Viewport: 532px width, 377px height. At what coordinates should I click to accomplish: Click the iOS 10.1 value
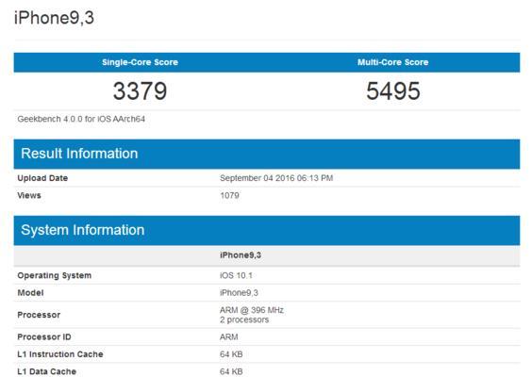[236, 275]
